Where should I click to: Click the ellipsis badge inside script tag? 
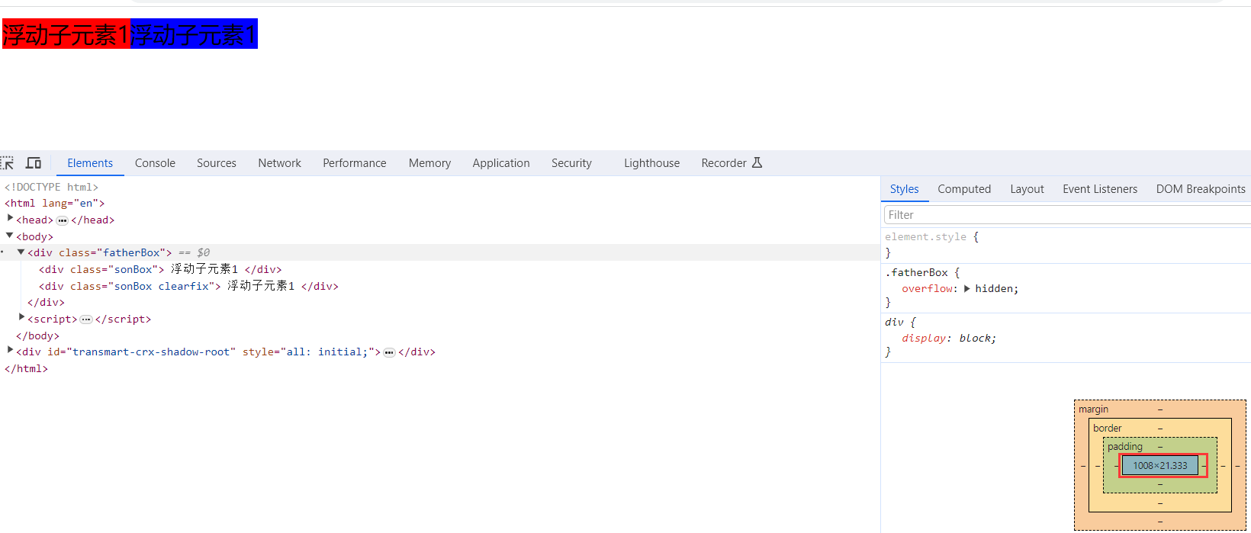[86, 319]
